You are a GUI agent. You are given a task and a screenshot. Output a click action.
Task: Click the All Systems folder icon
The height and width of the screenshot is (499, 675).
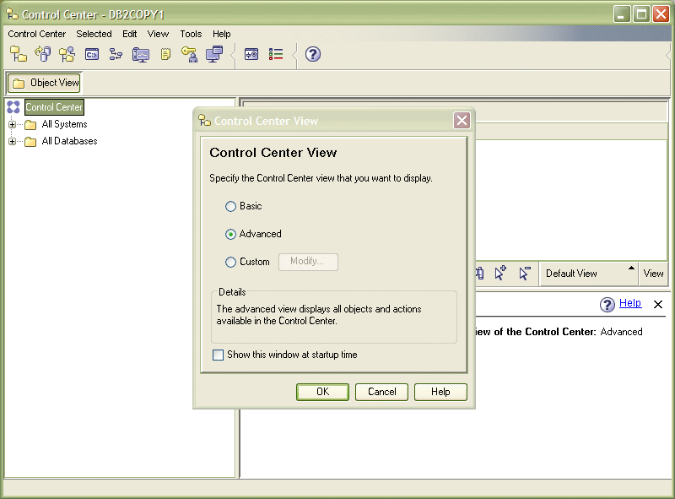point(30,124)
